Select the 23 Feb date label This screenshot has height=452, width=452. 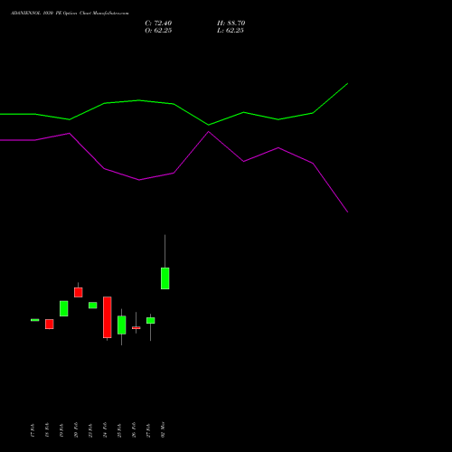pos(90,430)
